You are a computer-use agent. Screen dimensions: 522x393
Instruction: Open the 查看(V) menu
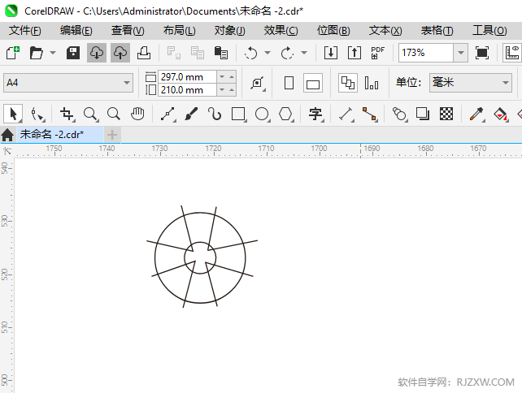(x=128, y=31)
